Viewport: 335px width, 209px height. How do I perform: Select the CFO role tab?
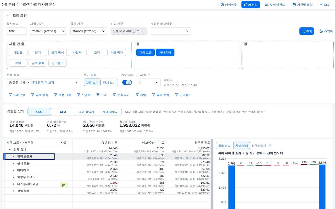point(63,112)
